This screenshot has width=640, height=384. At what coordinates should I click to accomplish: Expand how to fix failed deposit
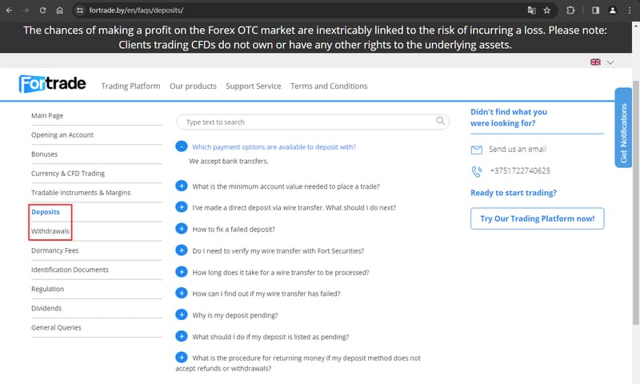tap(182, 229)
